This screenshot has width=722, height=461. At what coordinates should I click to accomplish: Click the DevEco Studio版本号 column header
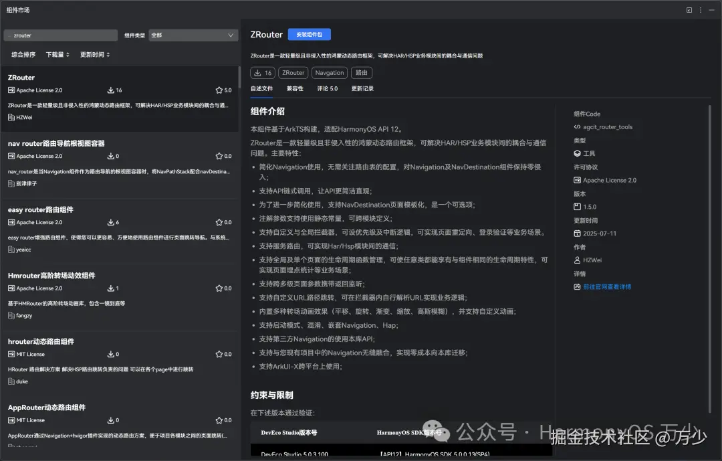[289, 433]
